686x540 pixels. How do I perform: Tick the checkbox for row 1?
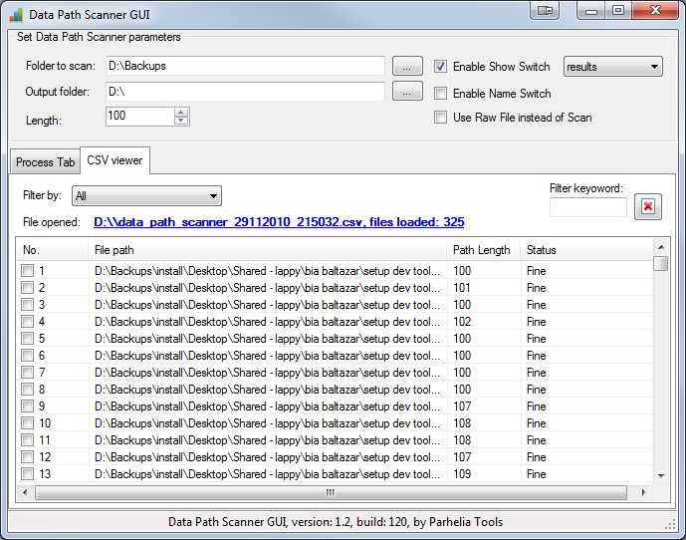coord(28,270)
